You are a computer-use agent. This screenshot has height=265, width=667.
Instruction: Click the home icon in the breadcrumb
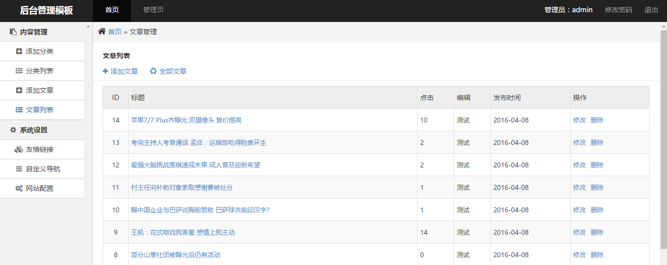click(x=102, y=31)
